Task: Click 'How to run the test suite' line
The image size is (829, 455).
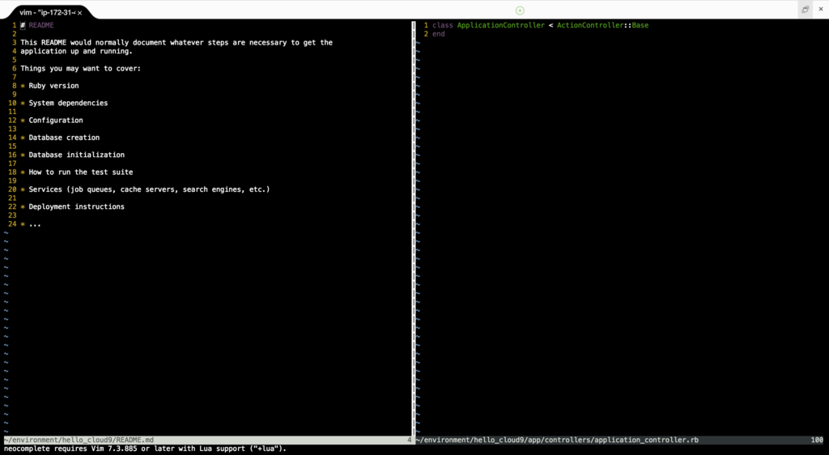Action: pyautogui.click(x=77, y=172)
